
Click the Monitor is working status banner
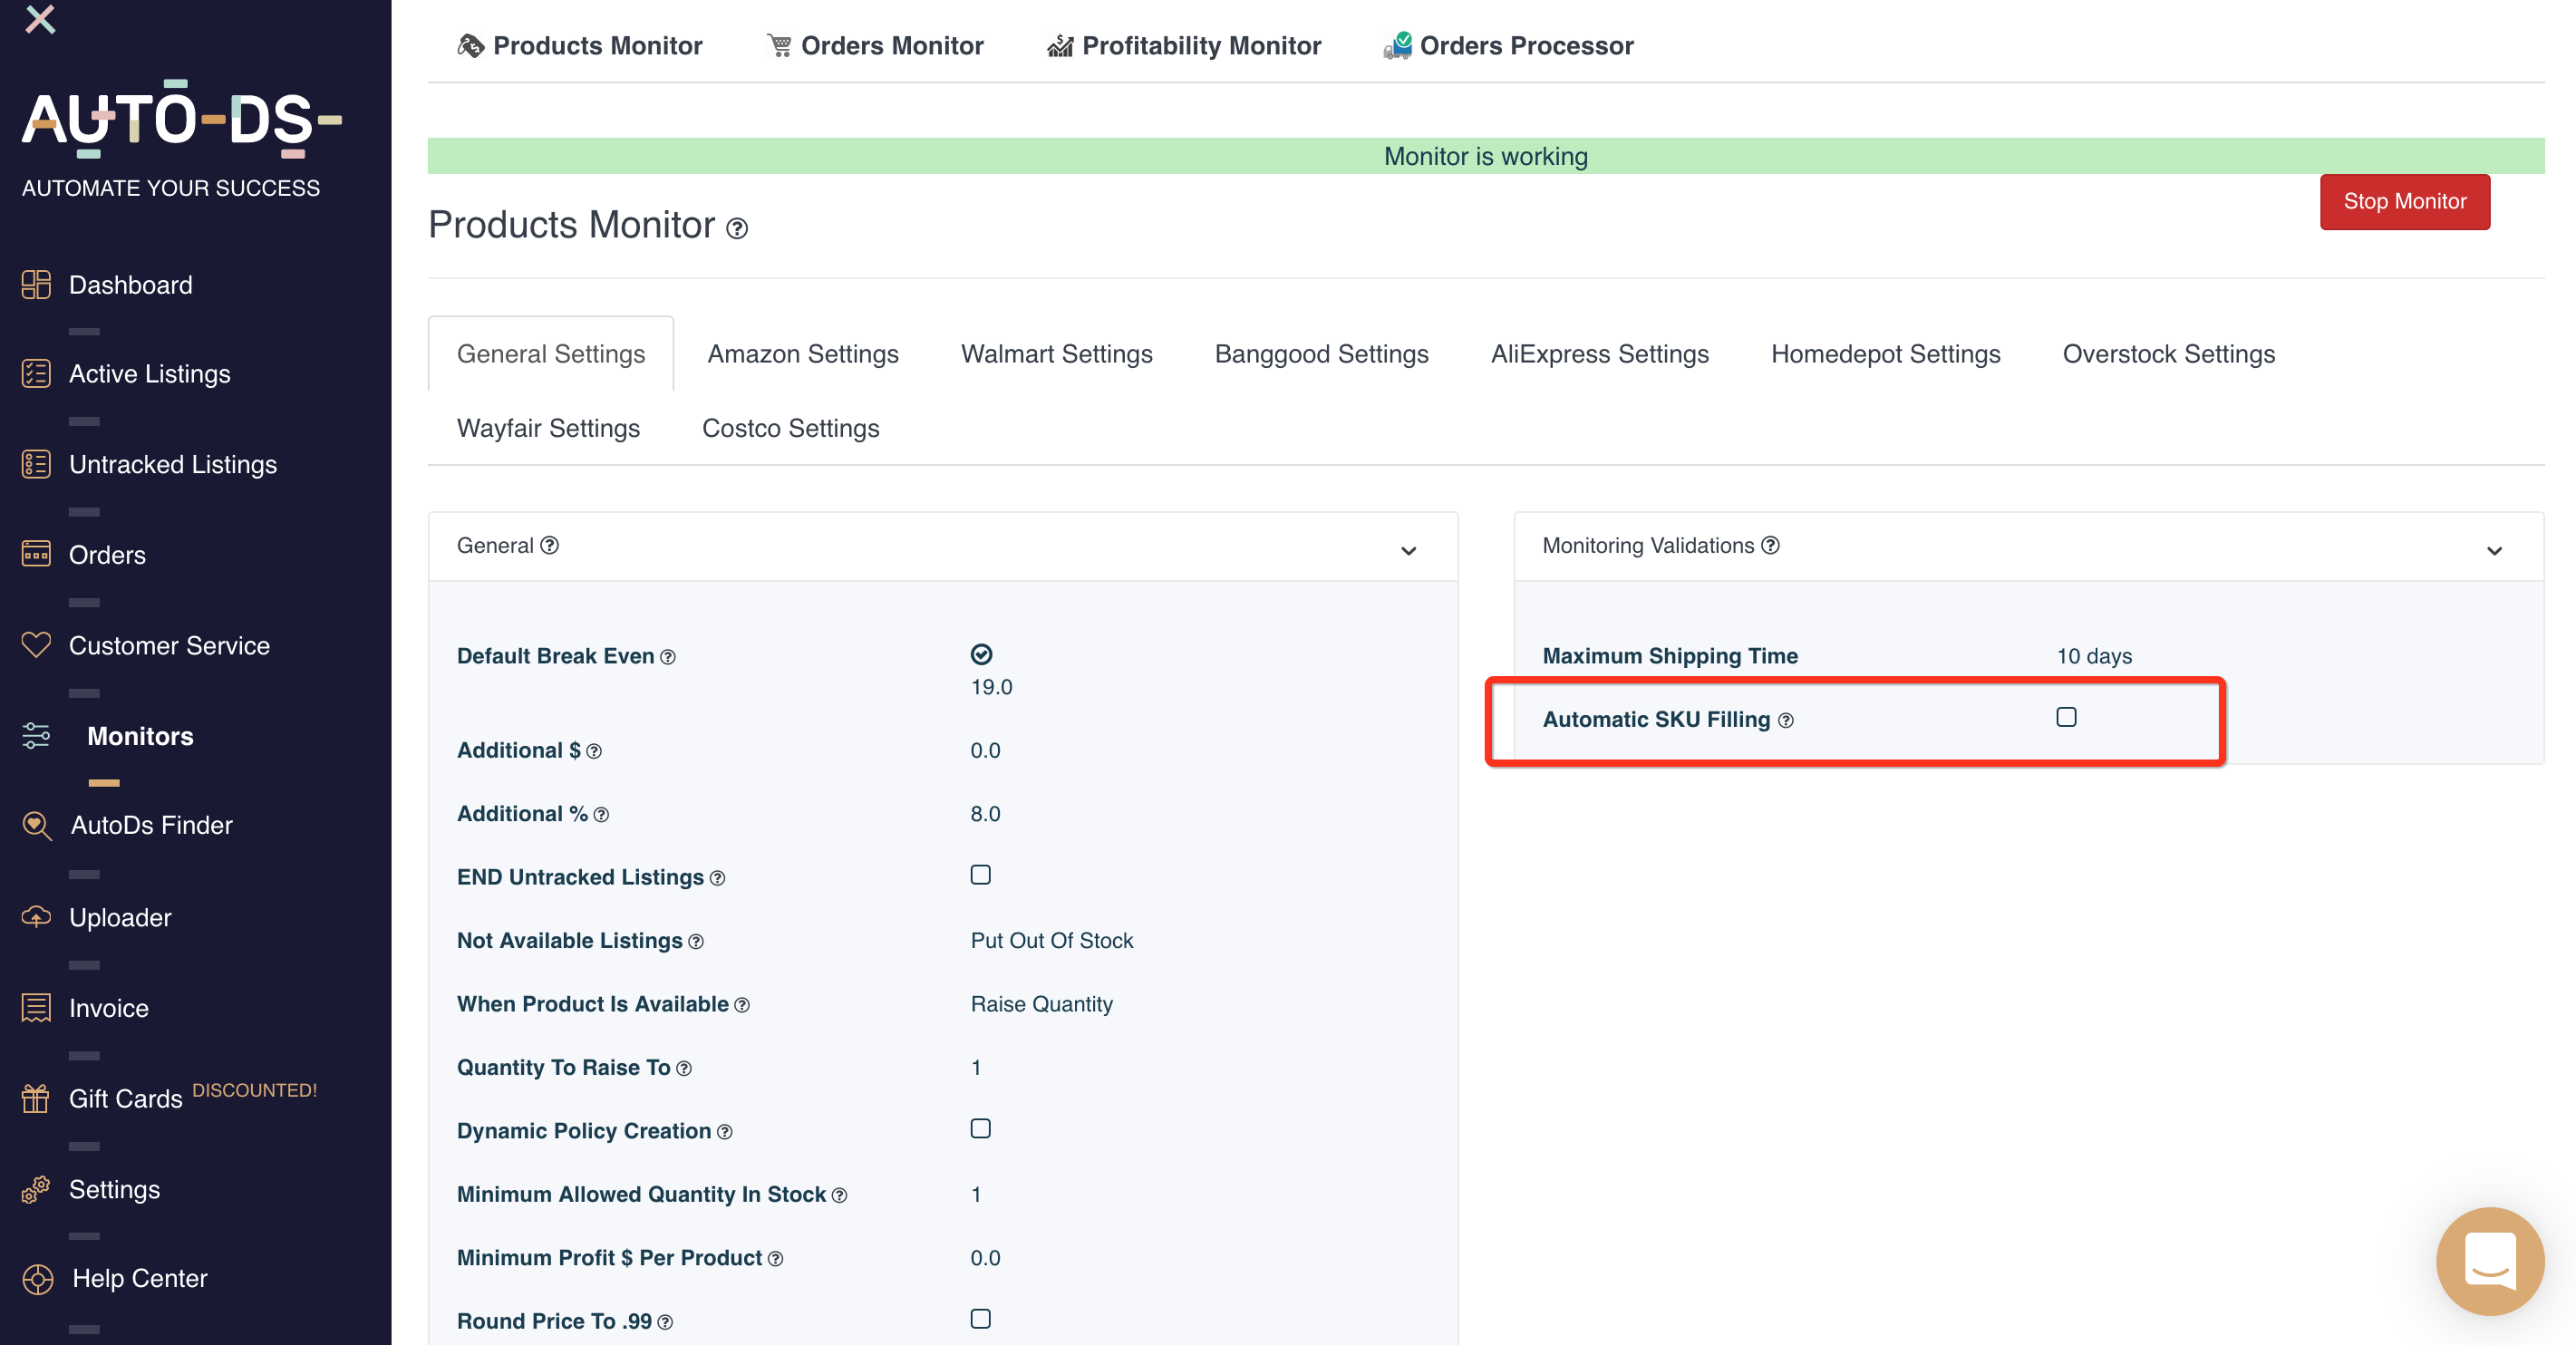(1485, 155)
